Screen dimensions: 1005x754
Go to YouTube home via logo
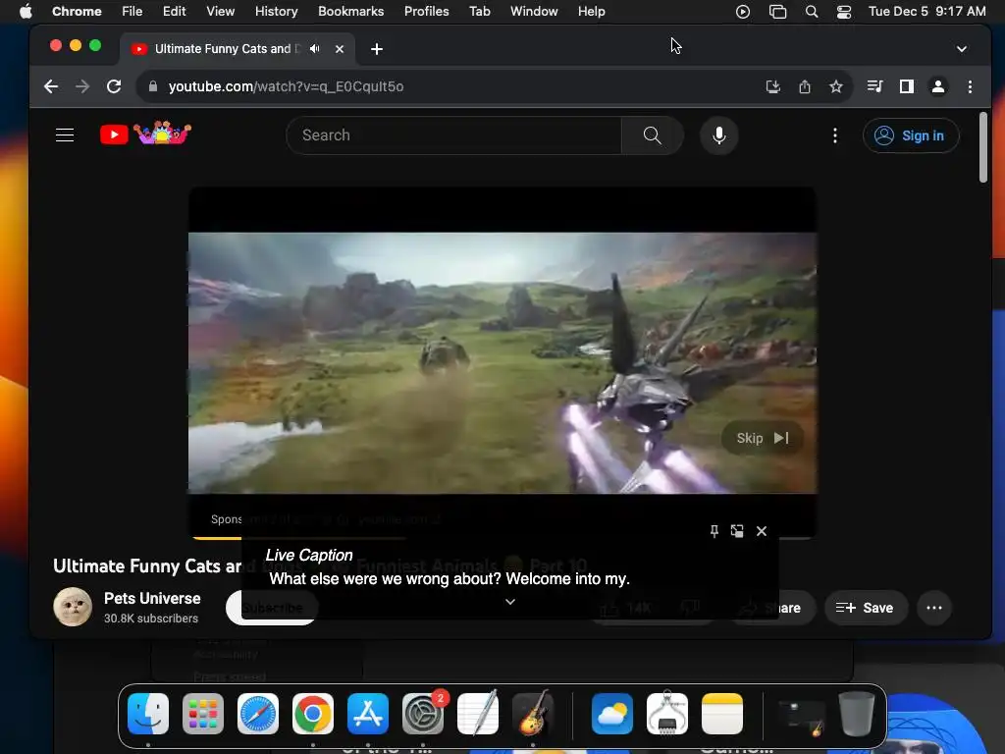pos(145,134)
